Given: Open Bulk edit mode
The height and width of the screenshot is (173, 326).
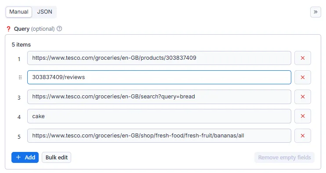Looking at the screenshot, I should coord(56,158).
